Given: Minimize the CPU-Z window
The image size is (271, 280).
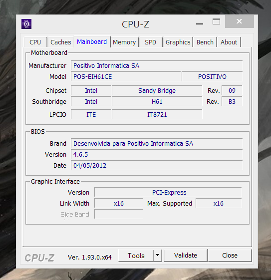Looking at the screenshot, I should [200, 24].
